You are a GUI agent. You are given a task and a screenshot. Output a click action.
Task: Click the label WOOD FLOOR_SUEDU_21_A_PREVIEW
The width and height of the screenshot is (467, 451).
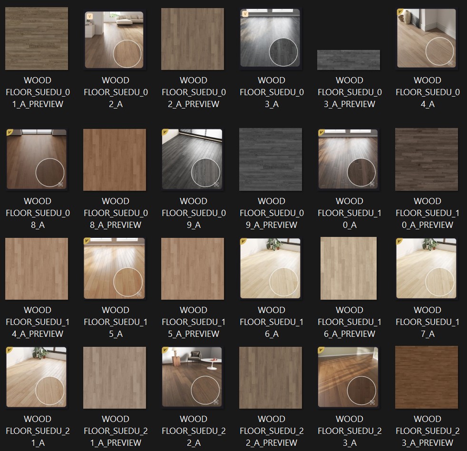(116, 431)
